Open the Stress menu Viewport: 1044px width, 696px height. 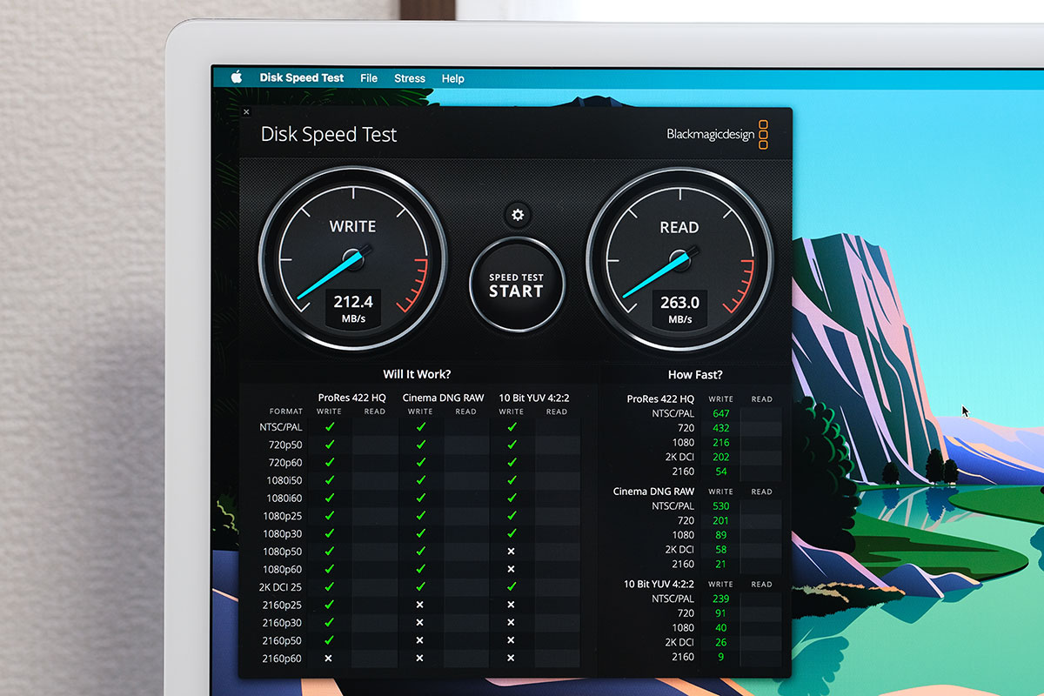coord(410,77)
